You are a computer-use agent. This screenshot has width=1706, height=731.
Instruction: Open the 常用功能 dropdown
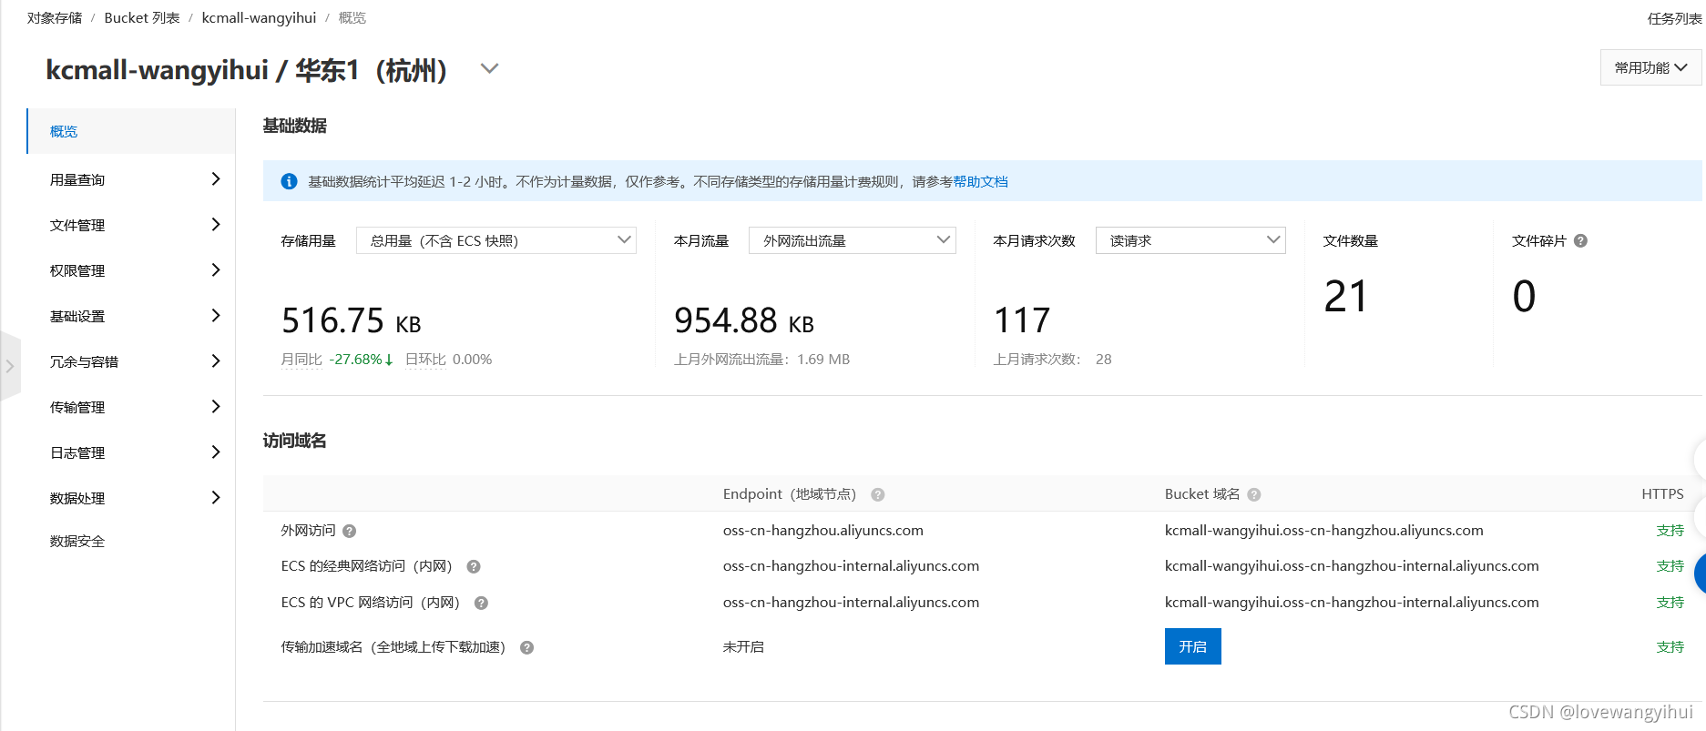1650,67
